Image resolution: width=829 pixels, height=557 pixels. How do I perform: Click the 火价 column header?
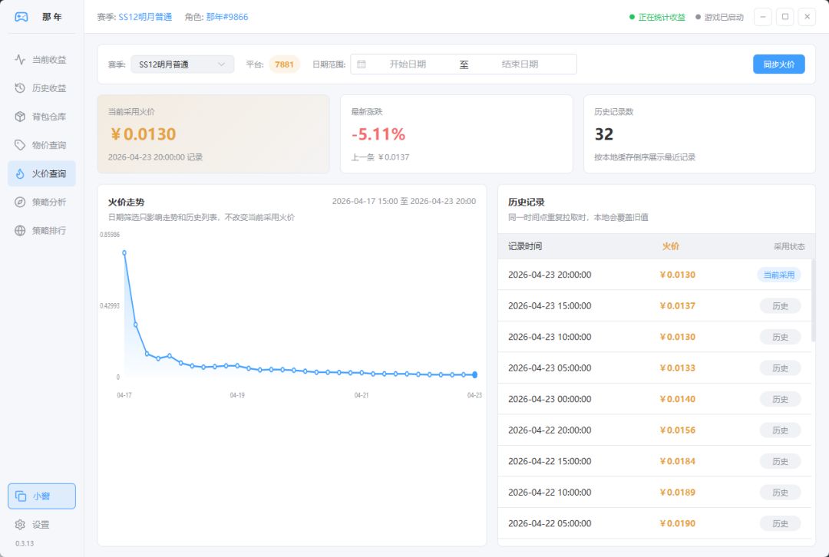click(x=671, y=246)
